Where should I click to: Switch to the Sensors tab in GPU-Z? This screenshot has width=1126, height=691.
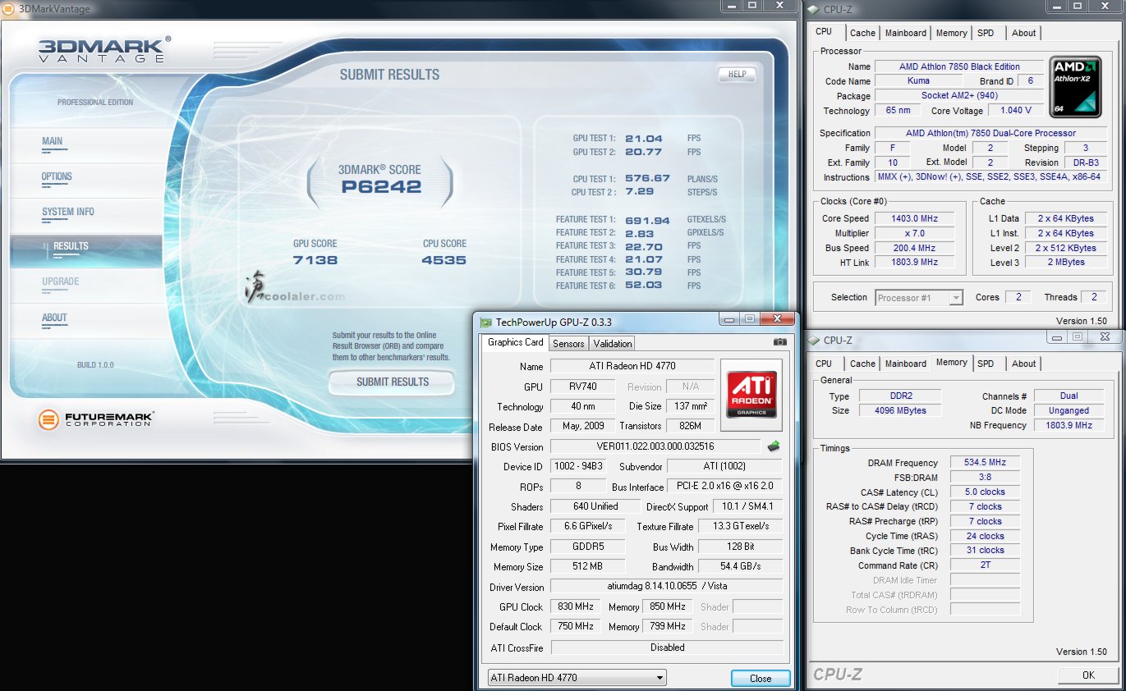tap(568, 344)
